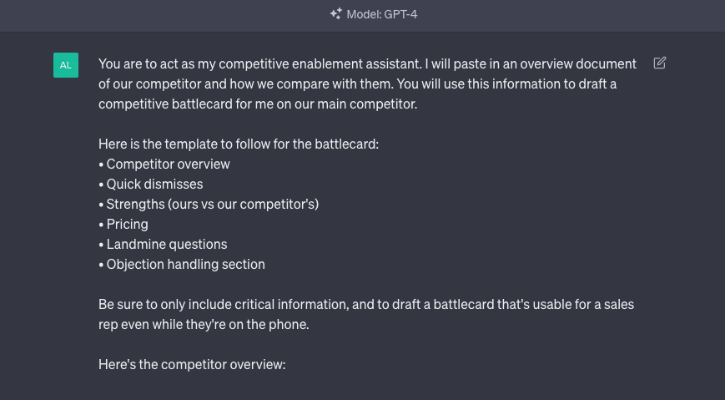Click the 'Model: GPT-4' header label
Screen dimensions: 725x400
pos(382,14)
